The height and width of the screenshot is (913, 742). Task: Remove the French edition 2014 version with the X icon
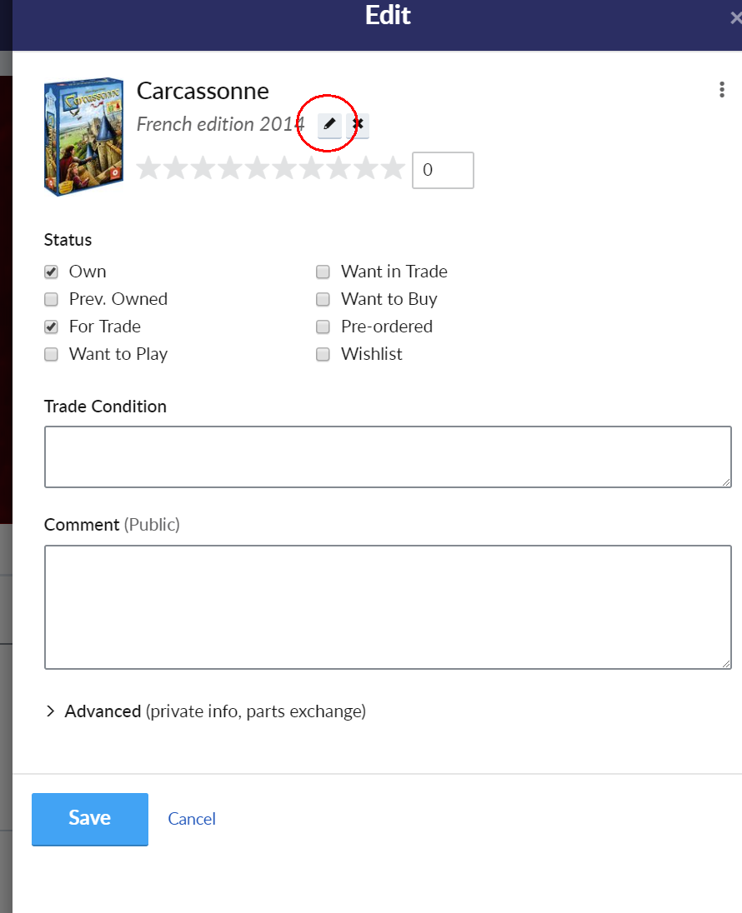(x=358, y=125)
